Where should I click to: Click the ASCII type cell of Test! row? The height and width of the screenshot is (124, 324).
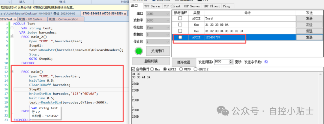pyautogui.click(x=196, y=18)
